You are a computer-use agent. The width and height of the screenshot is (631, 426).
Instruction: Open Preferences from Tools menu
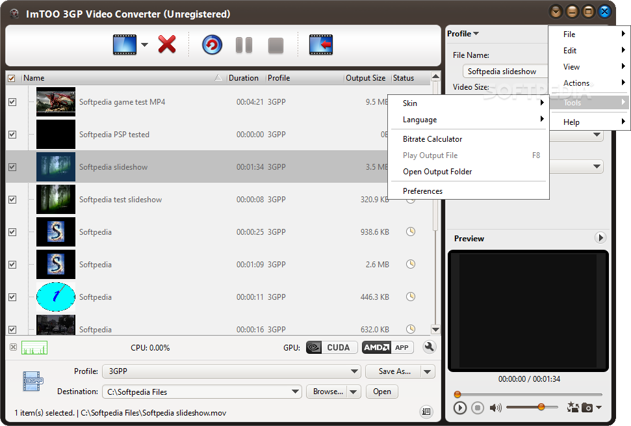coord(469,191)
